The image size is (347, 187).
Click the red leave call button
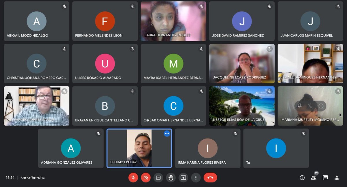(x=210, y=178)
